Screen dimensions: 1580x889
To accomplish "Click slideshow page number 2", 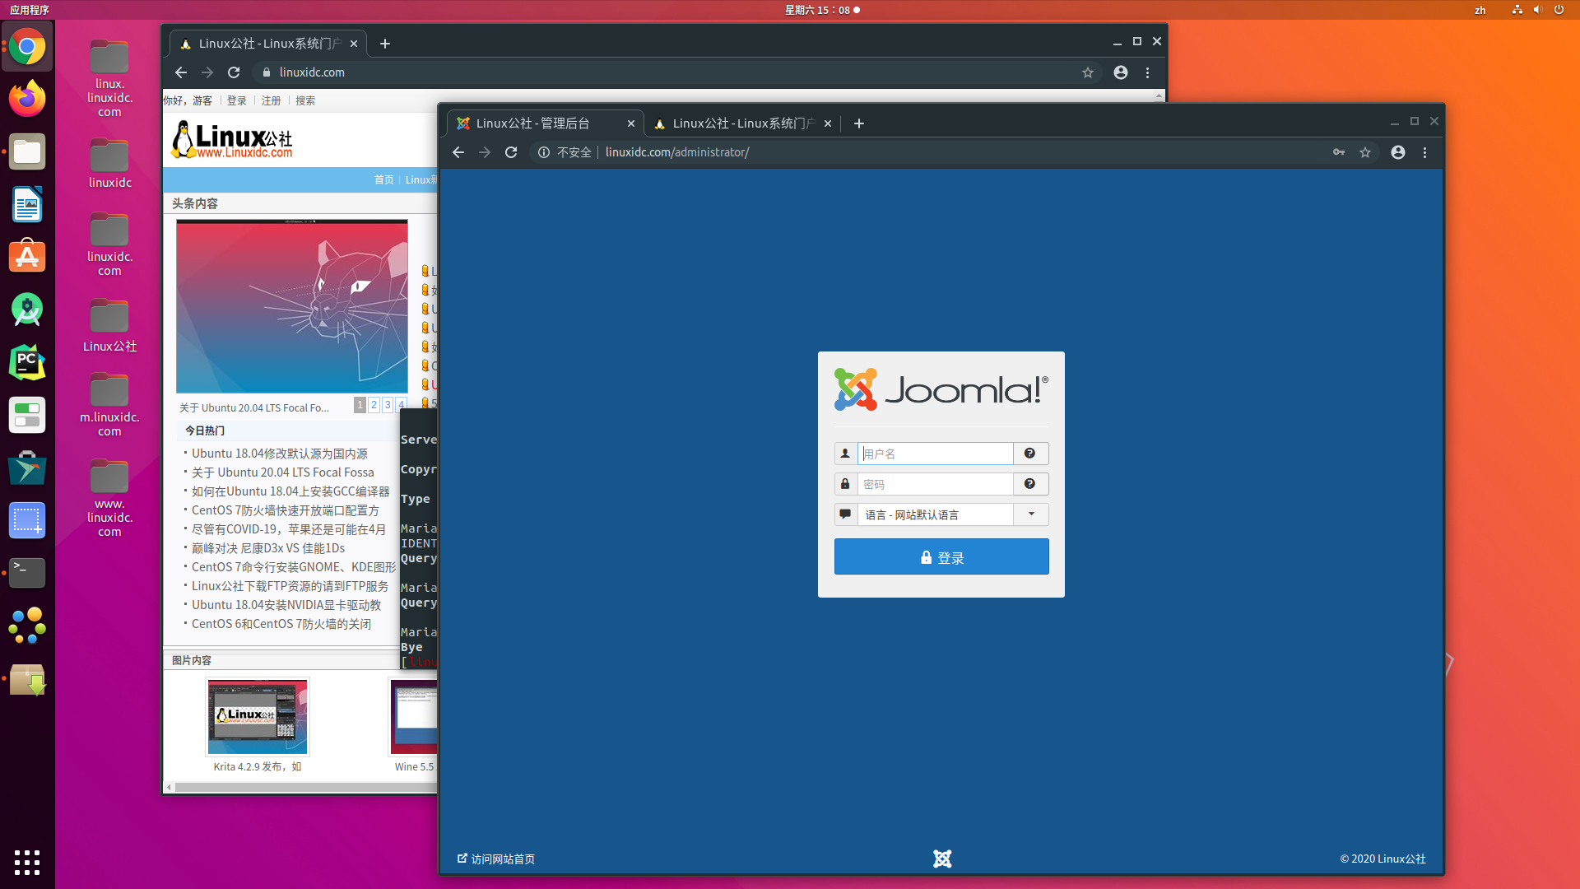I will point(374,404).
